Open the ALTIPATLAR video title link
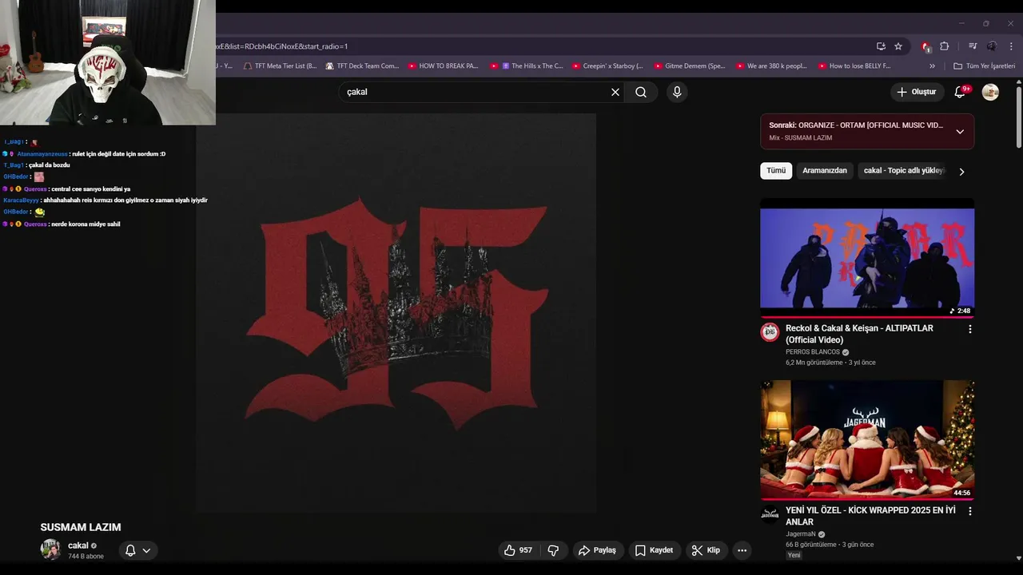Viewport: 1023px width, 575px height. pos(859,334)
